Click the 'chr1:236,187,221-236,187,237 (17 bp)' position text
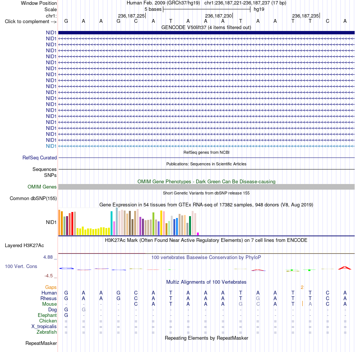The image size is (355, 352). [245, 3]
